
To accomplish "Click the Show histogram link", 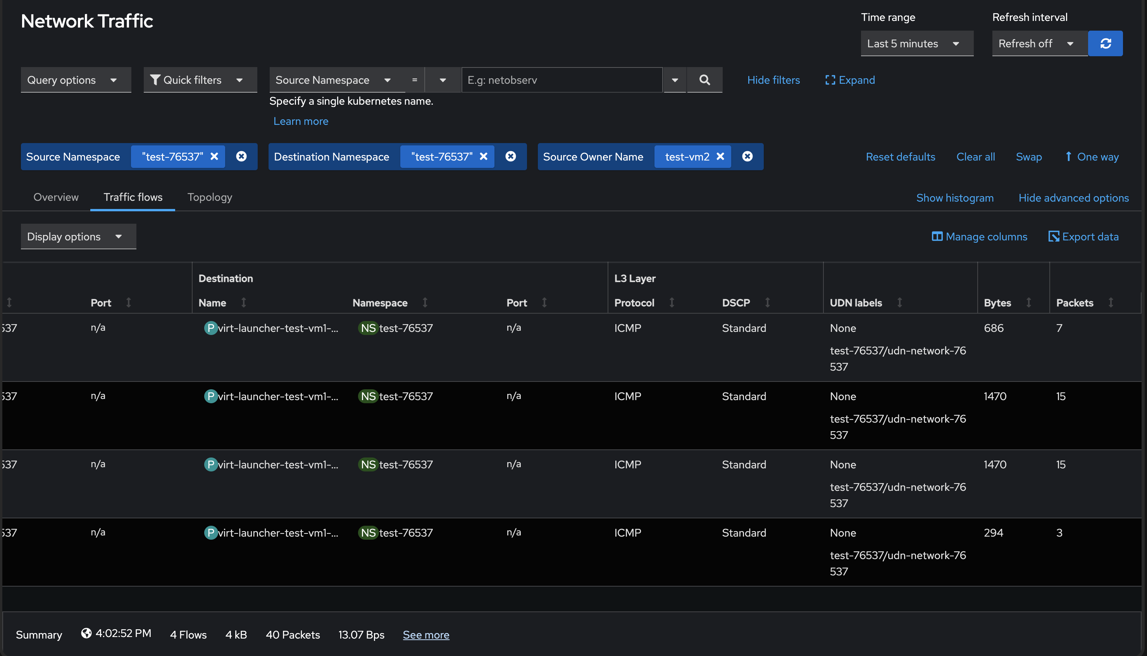I will (954, 198).
